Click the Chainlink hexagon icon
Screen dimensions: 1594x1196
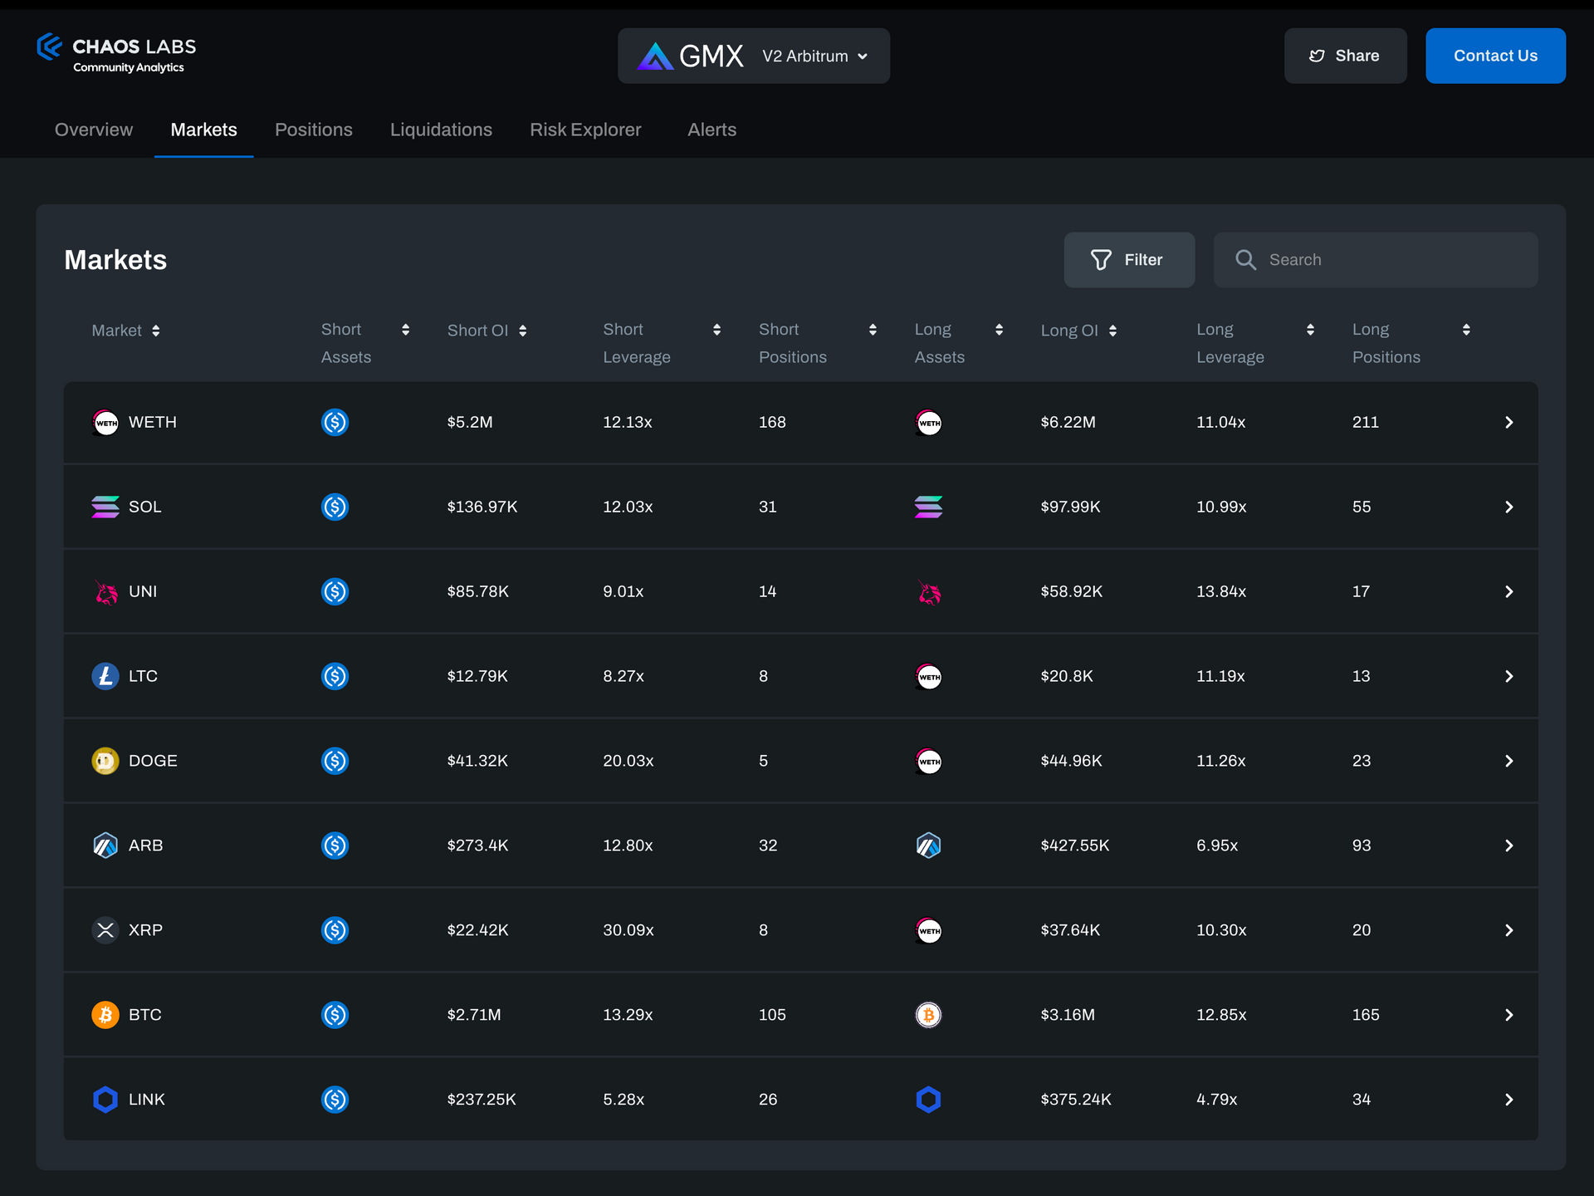point(105,1099)
